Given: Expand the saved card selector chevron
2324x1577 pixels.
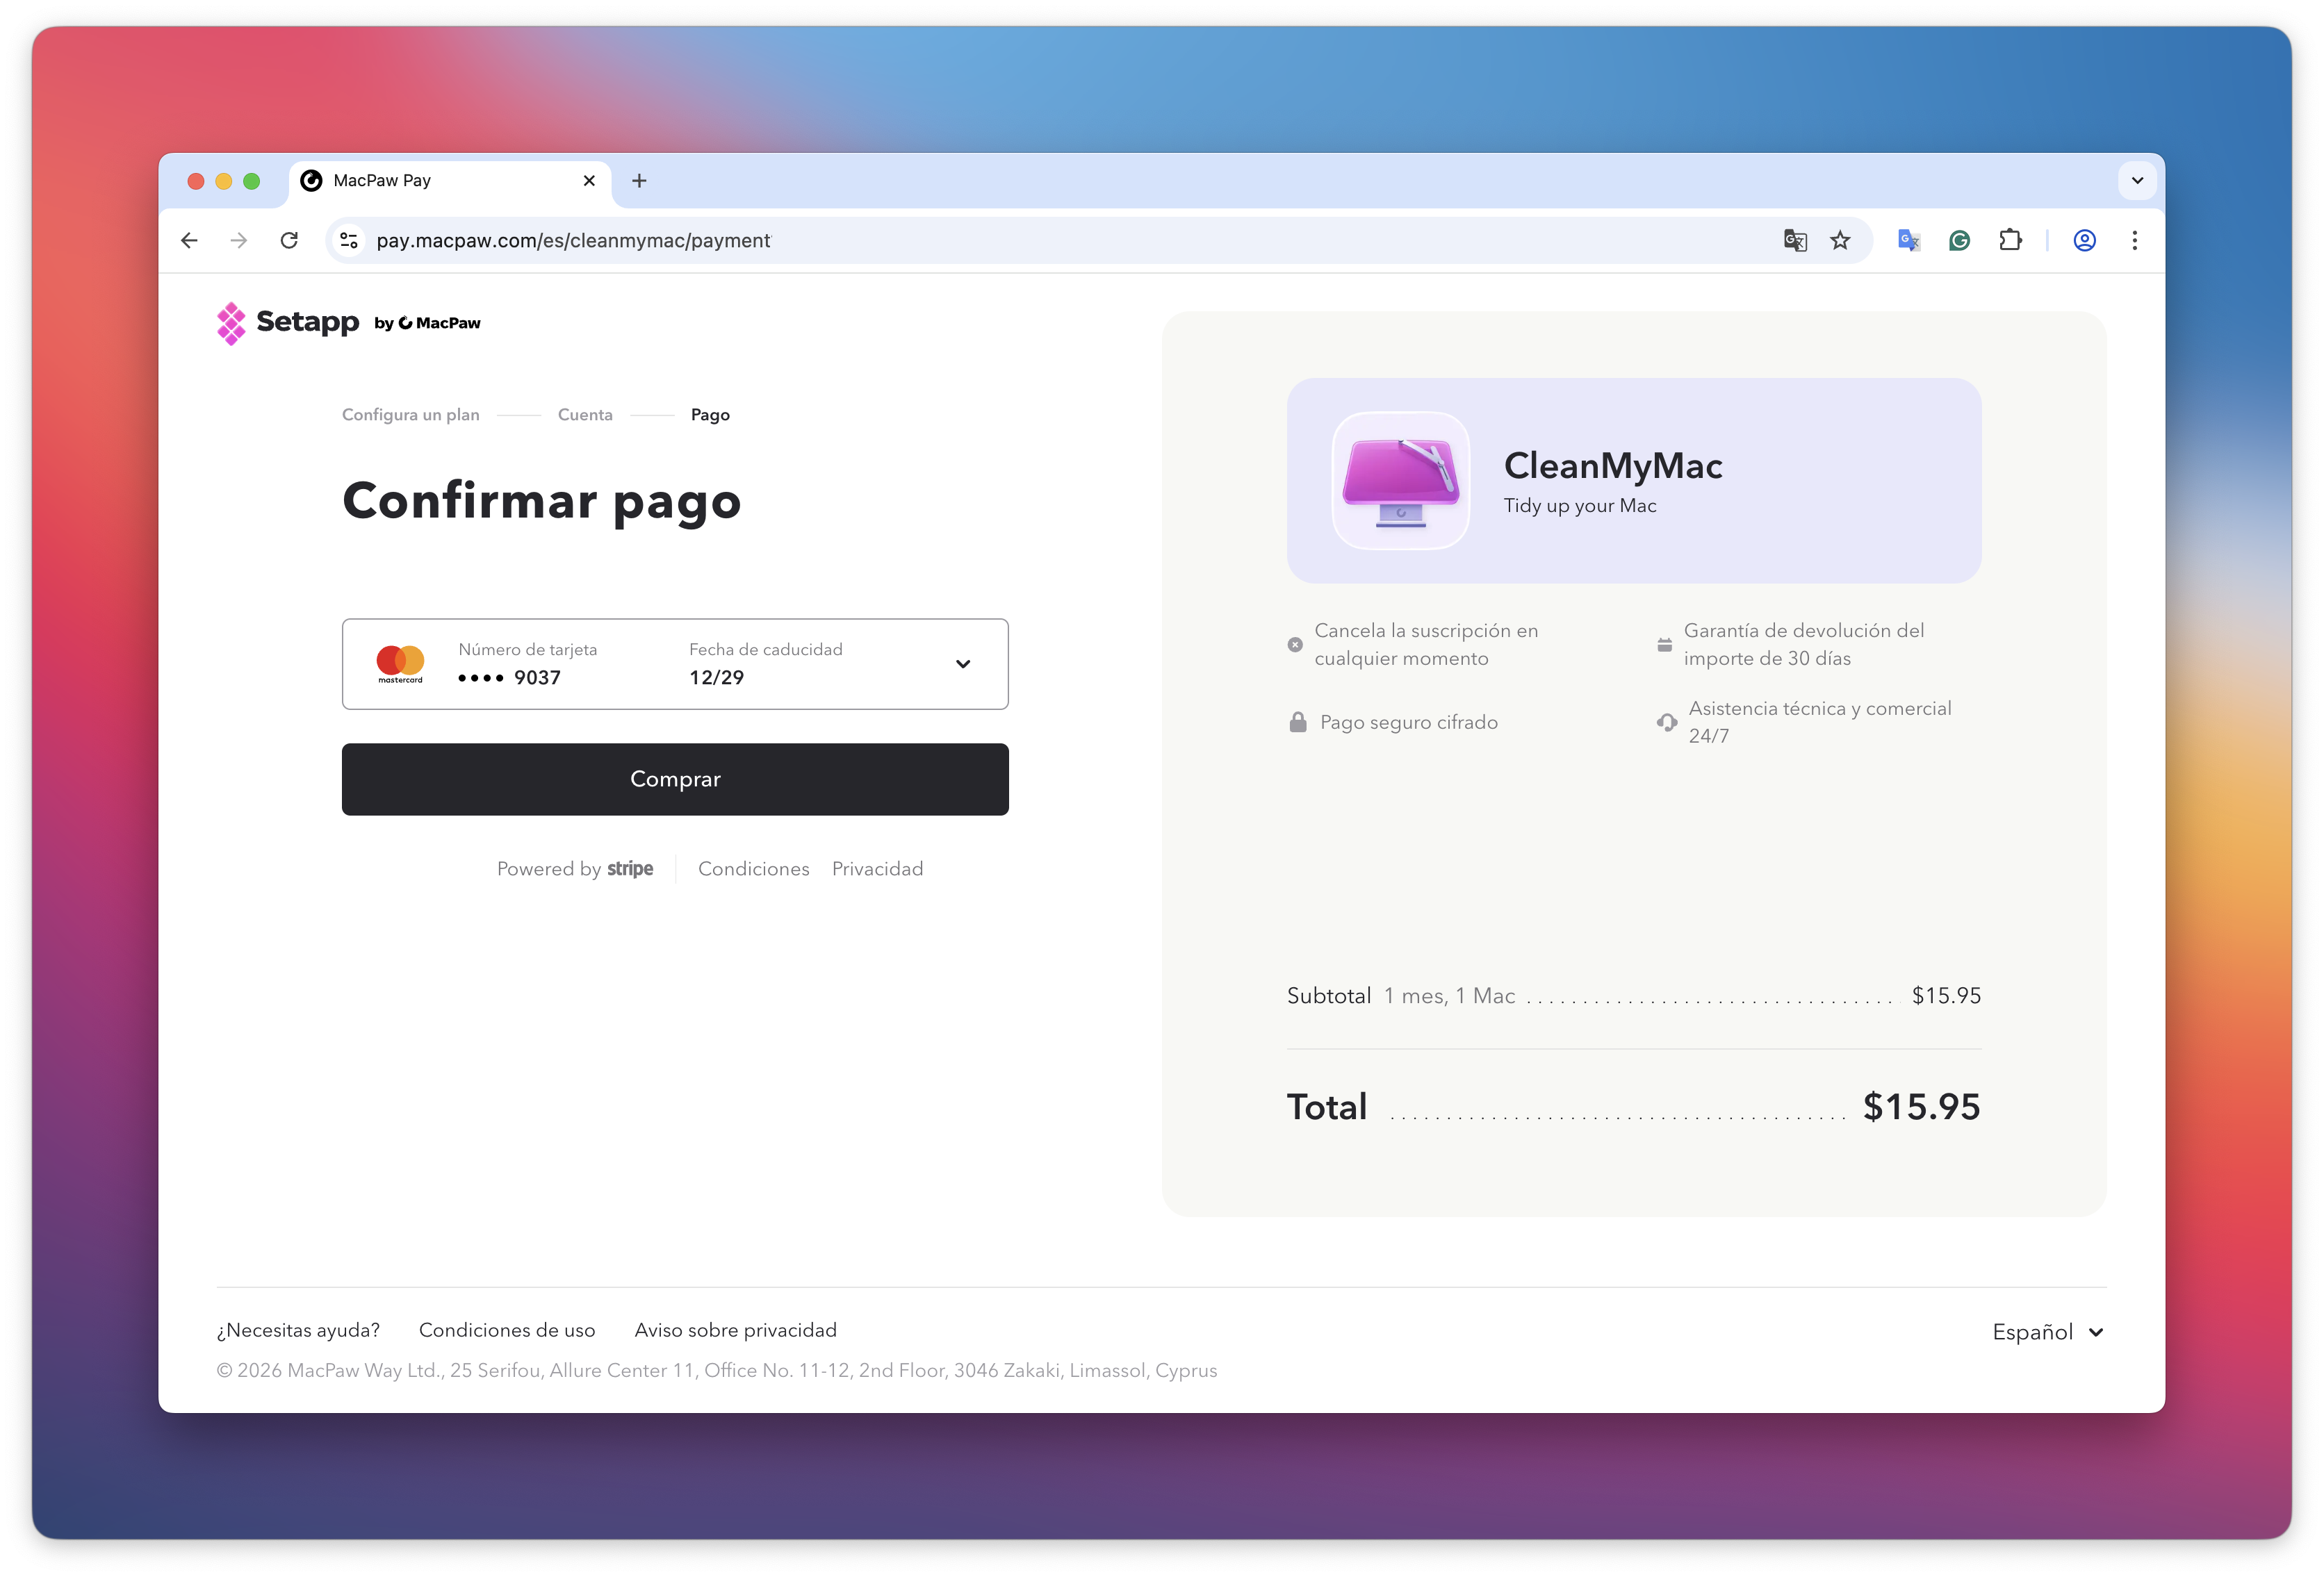Looking at the screenshot, I should click(x=963, y=663).
